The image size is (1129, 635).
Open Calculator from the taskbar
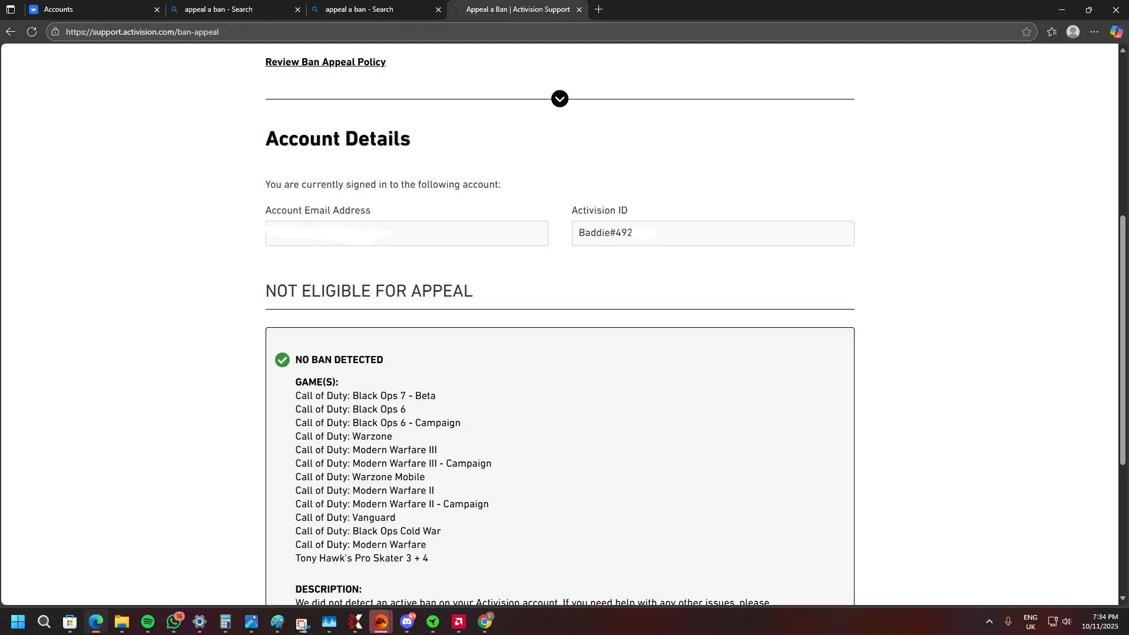pos(226,621)
